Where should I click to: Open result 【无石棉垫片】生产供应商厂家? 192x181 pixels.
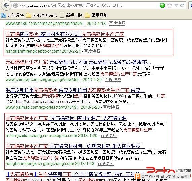(x=75, y=174)
